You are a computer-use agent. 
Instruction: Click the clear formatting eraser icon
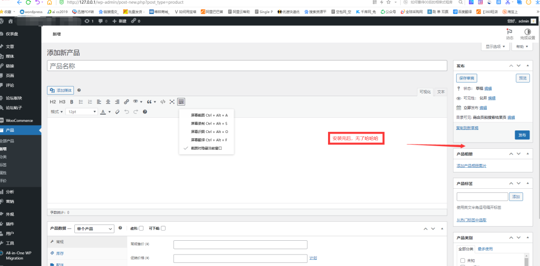(x=117, y=111)
